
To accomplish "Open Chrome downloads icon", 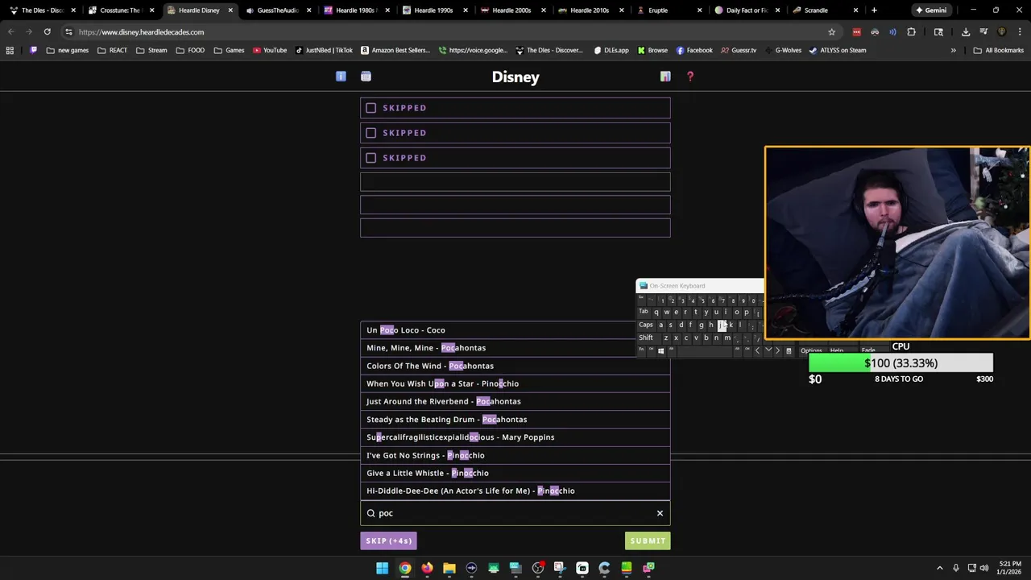I will click(966, 32).
